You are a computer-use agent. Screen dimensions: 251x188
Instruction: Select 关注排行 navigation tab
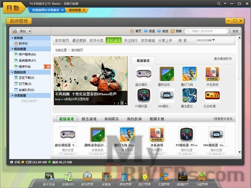(131, 41)
